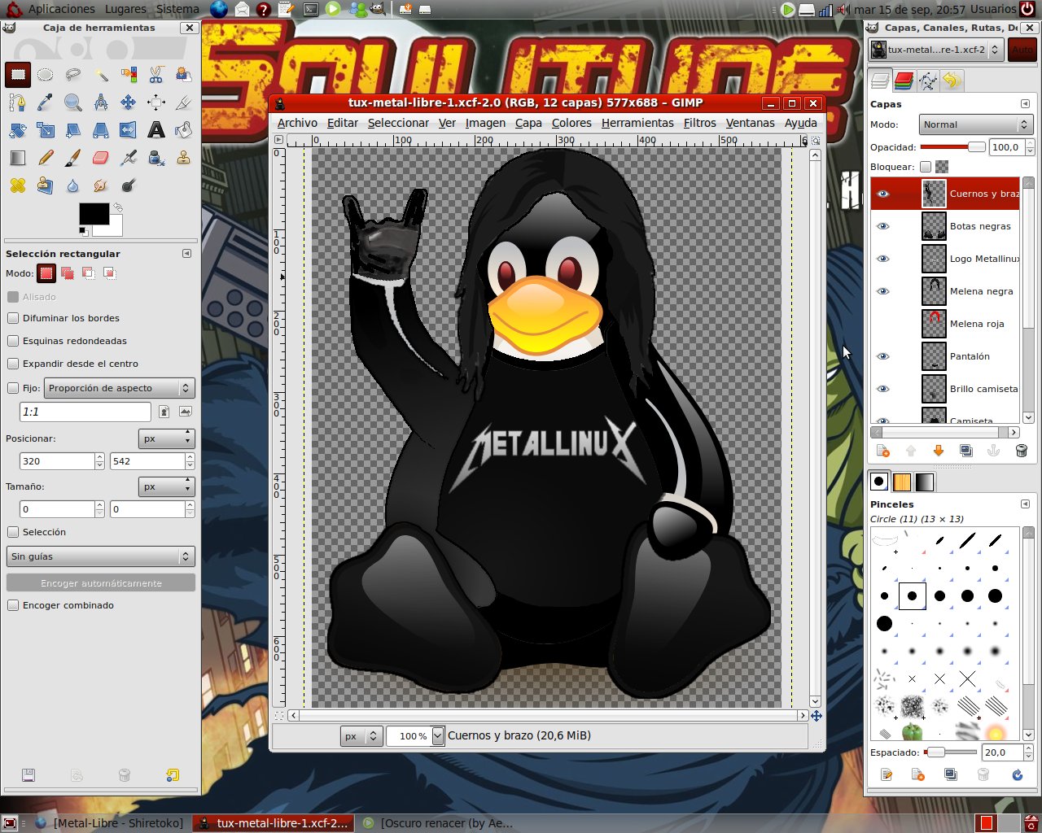Open the Aplicaciones panel menu
1042x833 pixels.
pos(62,9)
